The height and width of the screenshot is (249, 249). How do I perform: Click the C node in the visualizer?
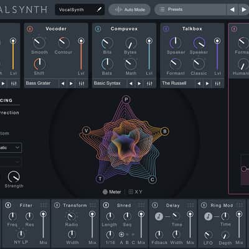click(x=153, y=179)
